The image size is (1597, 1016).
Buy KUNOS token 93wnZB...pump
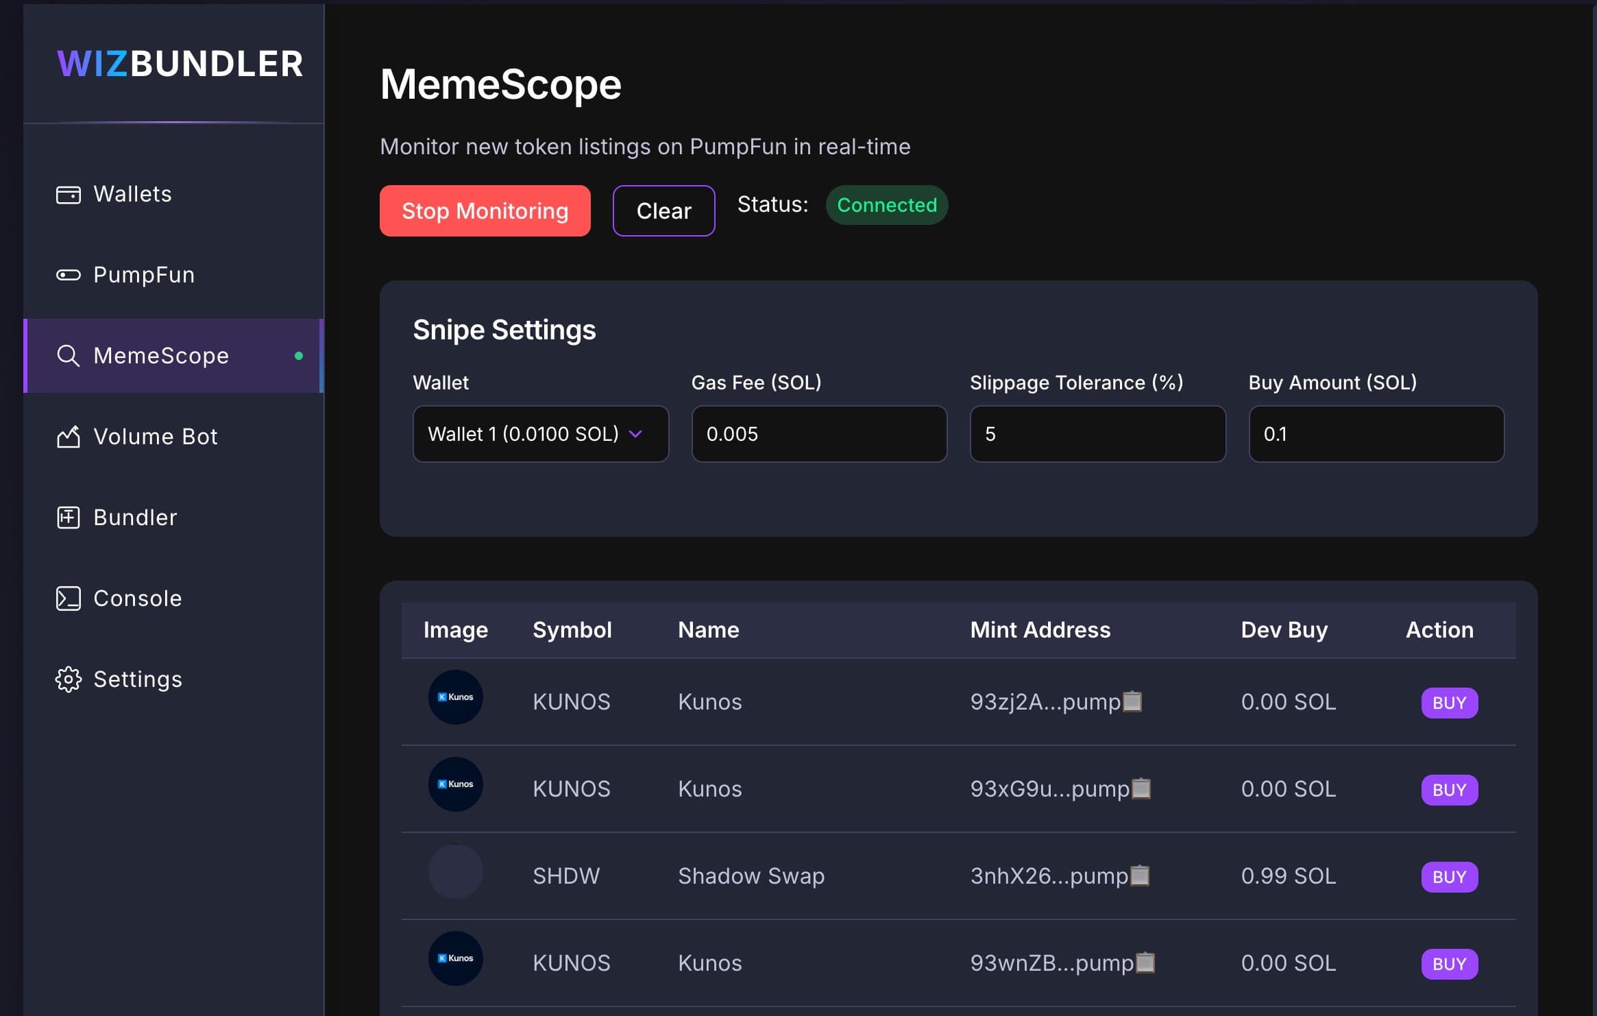pyautogui.click(x=1449, y=964)
